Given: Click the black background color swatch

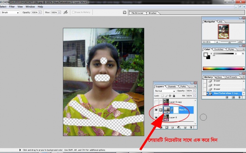Looking at the screenshot, I should [208, 57].
